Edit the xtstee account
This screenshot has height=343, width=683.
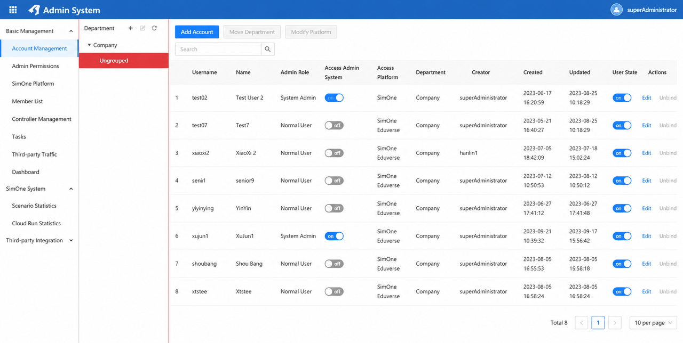647,291
